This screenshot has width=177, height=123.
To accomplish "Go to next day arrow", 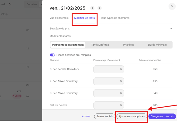I will 100,8.
